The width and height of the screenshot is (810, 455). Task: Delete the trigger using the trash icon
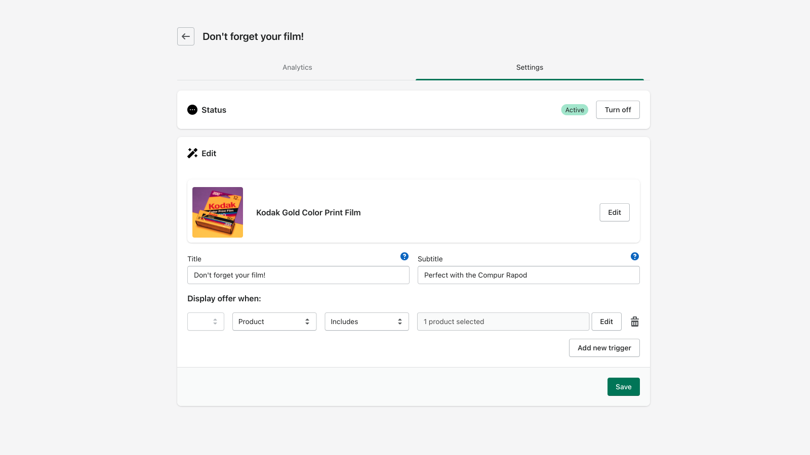point(635,322)
